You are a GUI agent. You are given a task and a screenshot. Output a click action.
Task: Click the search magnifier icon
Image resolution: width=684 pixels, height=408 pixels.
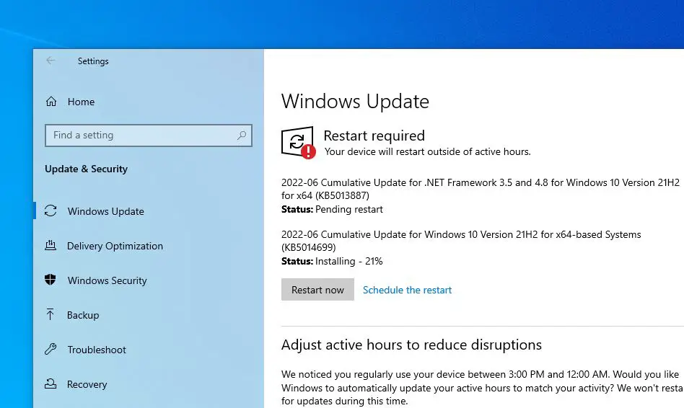click(x=241, y=136)
